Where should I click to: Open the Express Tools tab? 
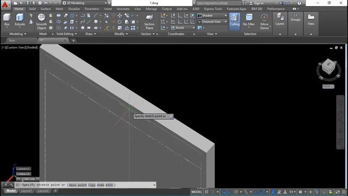point(213,9)
